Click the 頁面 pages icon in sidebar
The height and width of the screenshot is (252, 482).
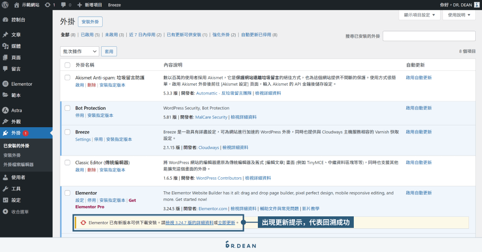tap(5, 57)
